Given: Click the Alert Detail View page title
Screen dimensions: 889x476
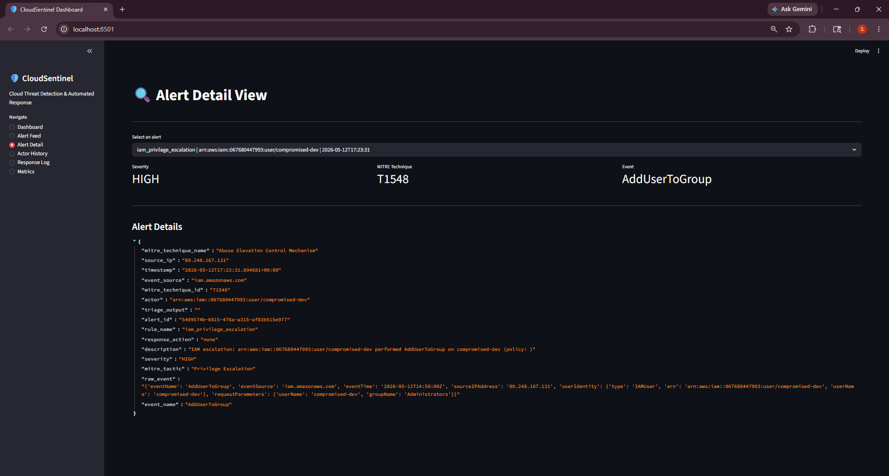Looking at the screenshot, I should coord(211,95).
